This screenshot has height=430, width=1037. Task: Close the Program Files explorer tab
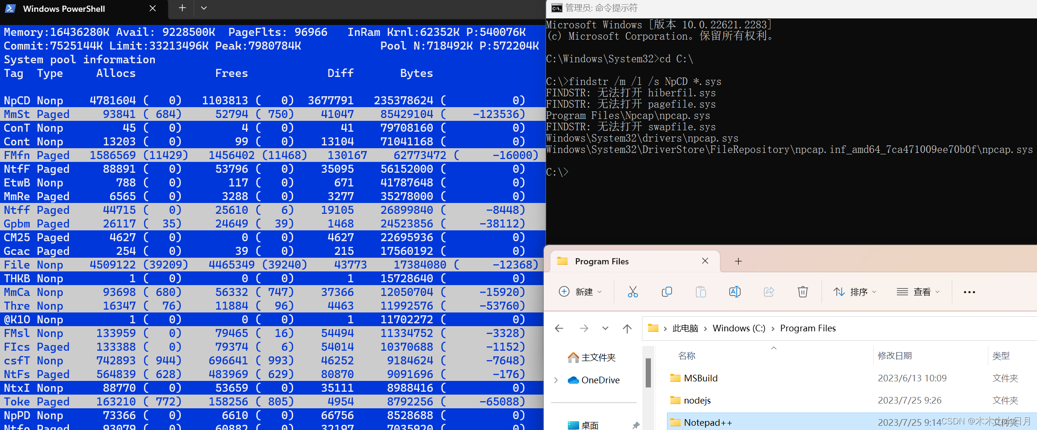[x=705, y=261]
